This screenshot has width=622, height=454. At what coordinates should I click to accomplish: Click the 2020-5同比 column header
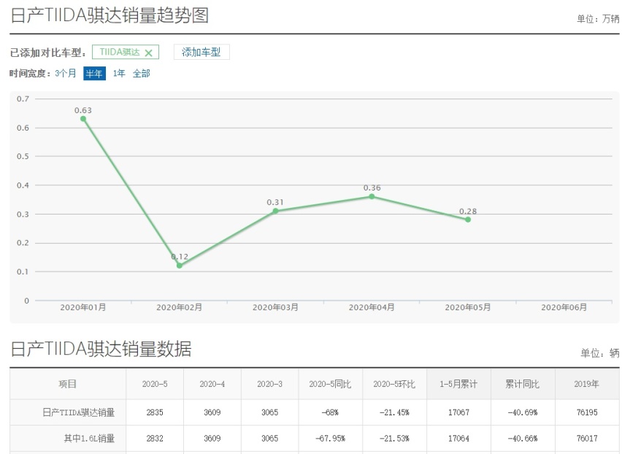click(x=330, y=384)
